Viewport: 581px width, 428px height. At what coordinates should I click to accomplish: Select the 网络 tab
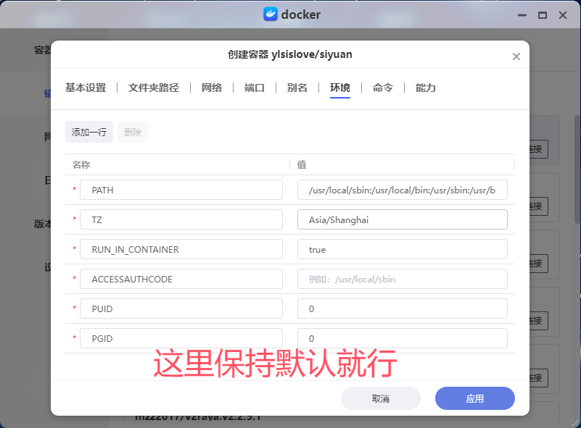click(x=212, y=88)
